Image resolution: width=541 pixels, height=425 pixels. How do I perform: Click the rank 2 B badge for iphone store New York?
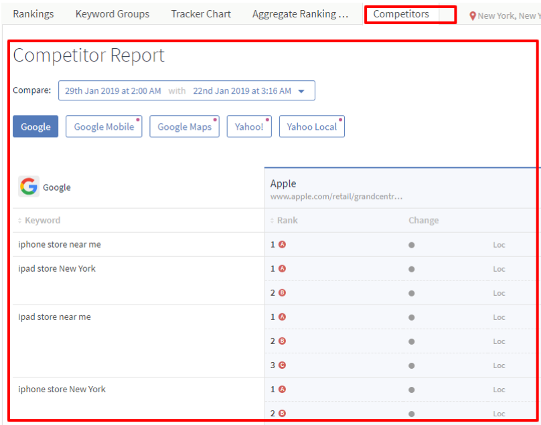pos(283,413)
